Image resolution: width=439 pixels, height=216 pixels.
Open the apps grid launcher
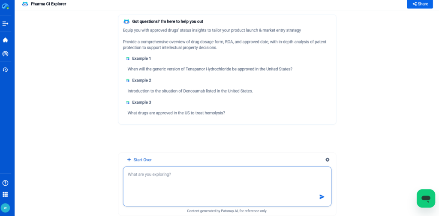coord(5,194)
